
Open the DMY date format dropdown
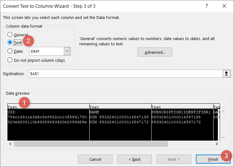coord(67,51)
